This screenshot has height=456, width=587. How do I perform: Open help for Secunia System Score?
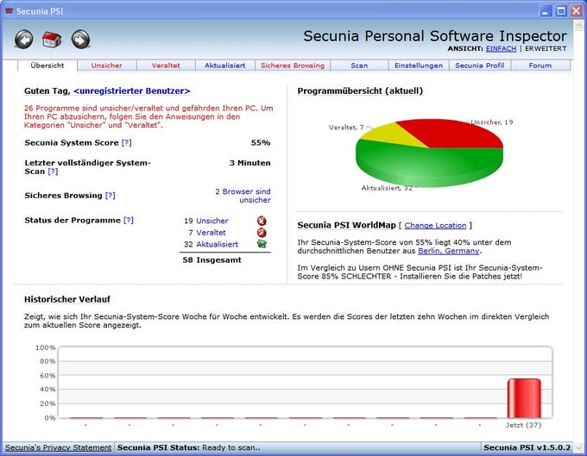coord(127,143)
